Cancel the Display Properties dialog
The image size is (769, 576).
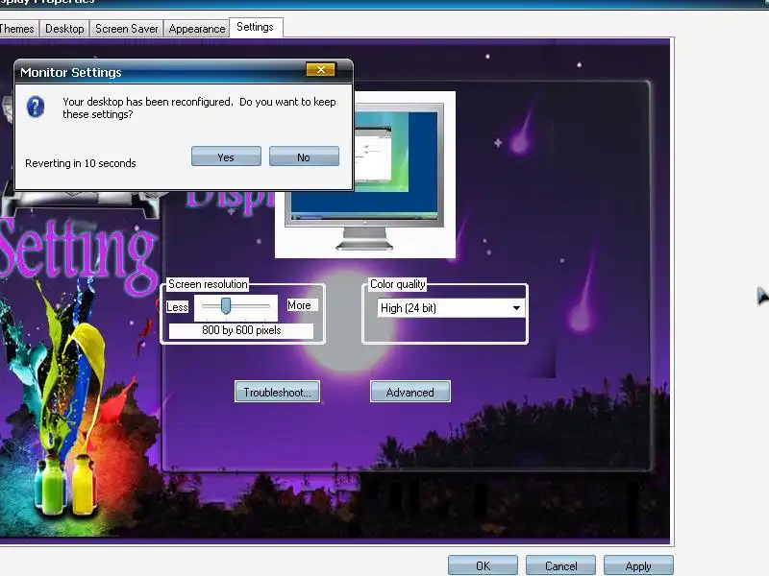tap(560, 565)
